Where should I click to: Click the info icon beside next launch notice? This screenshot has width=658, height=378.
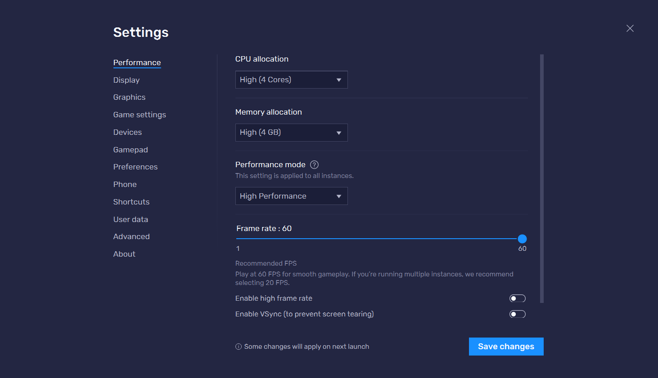pos(239,347)
